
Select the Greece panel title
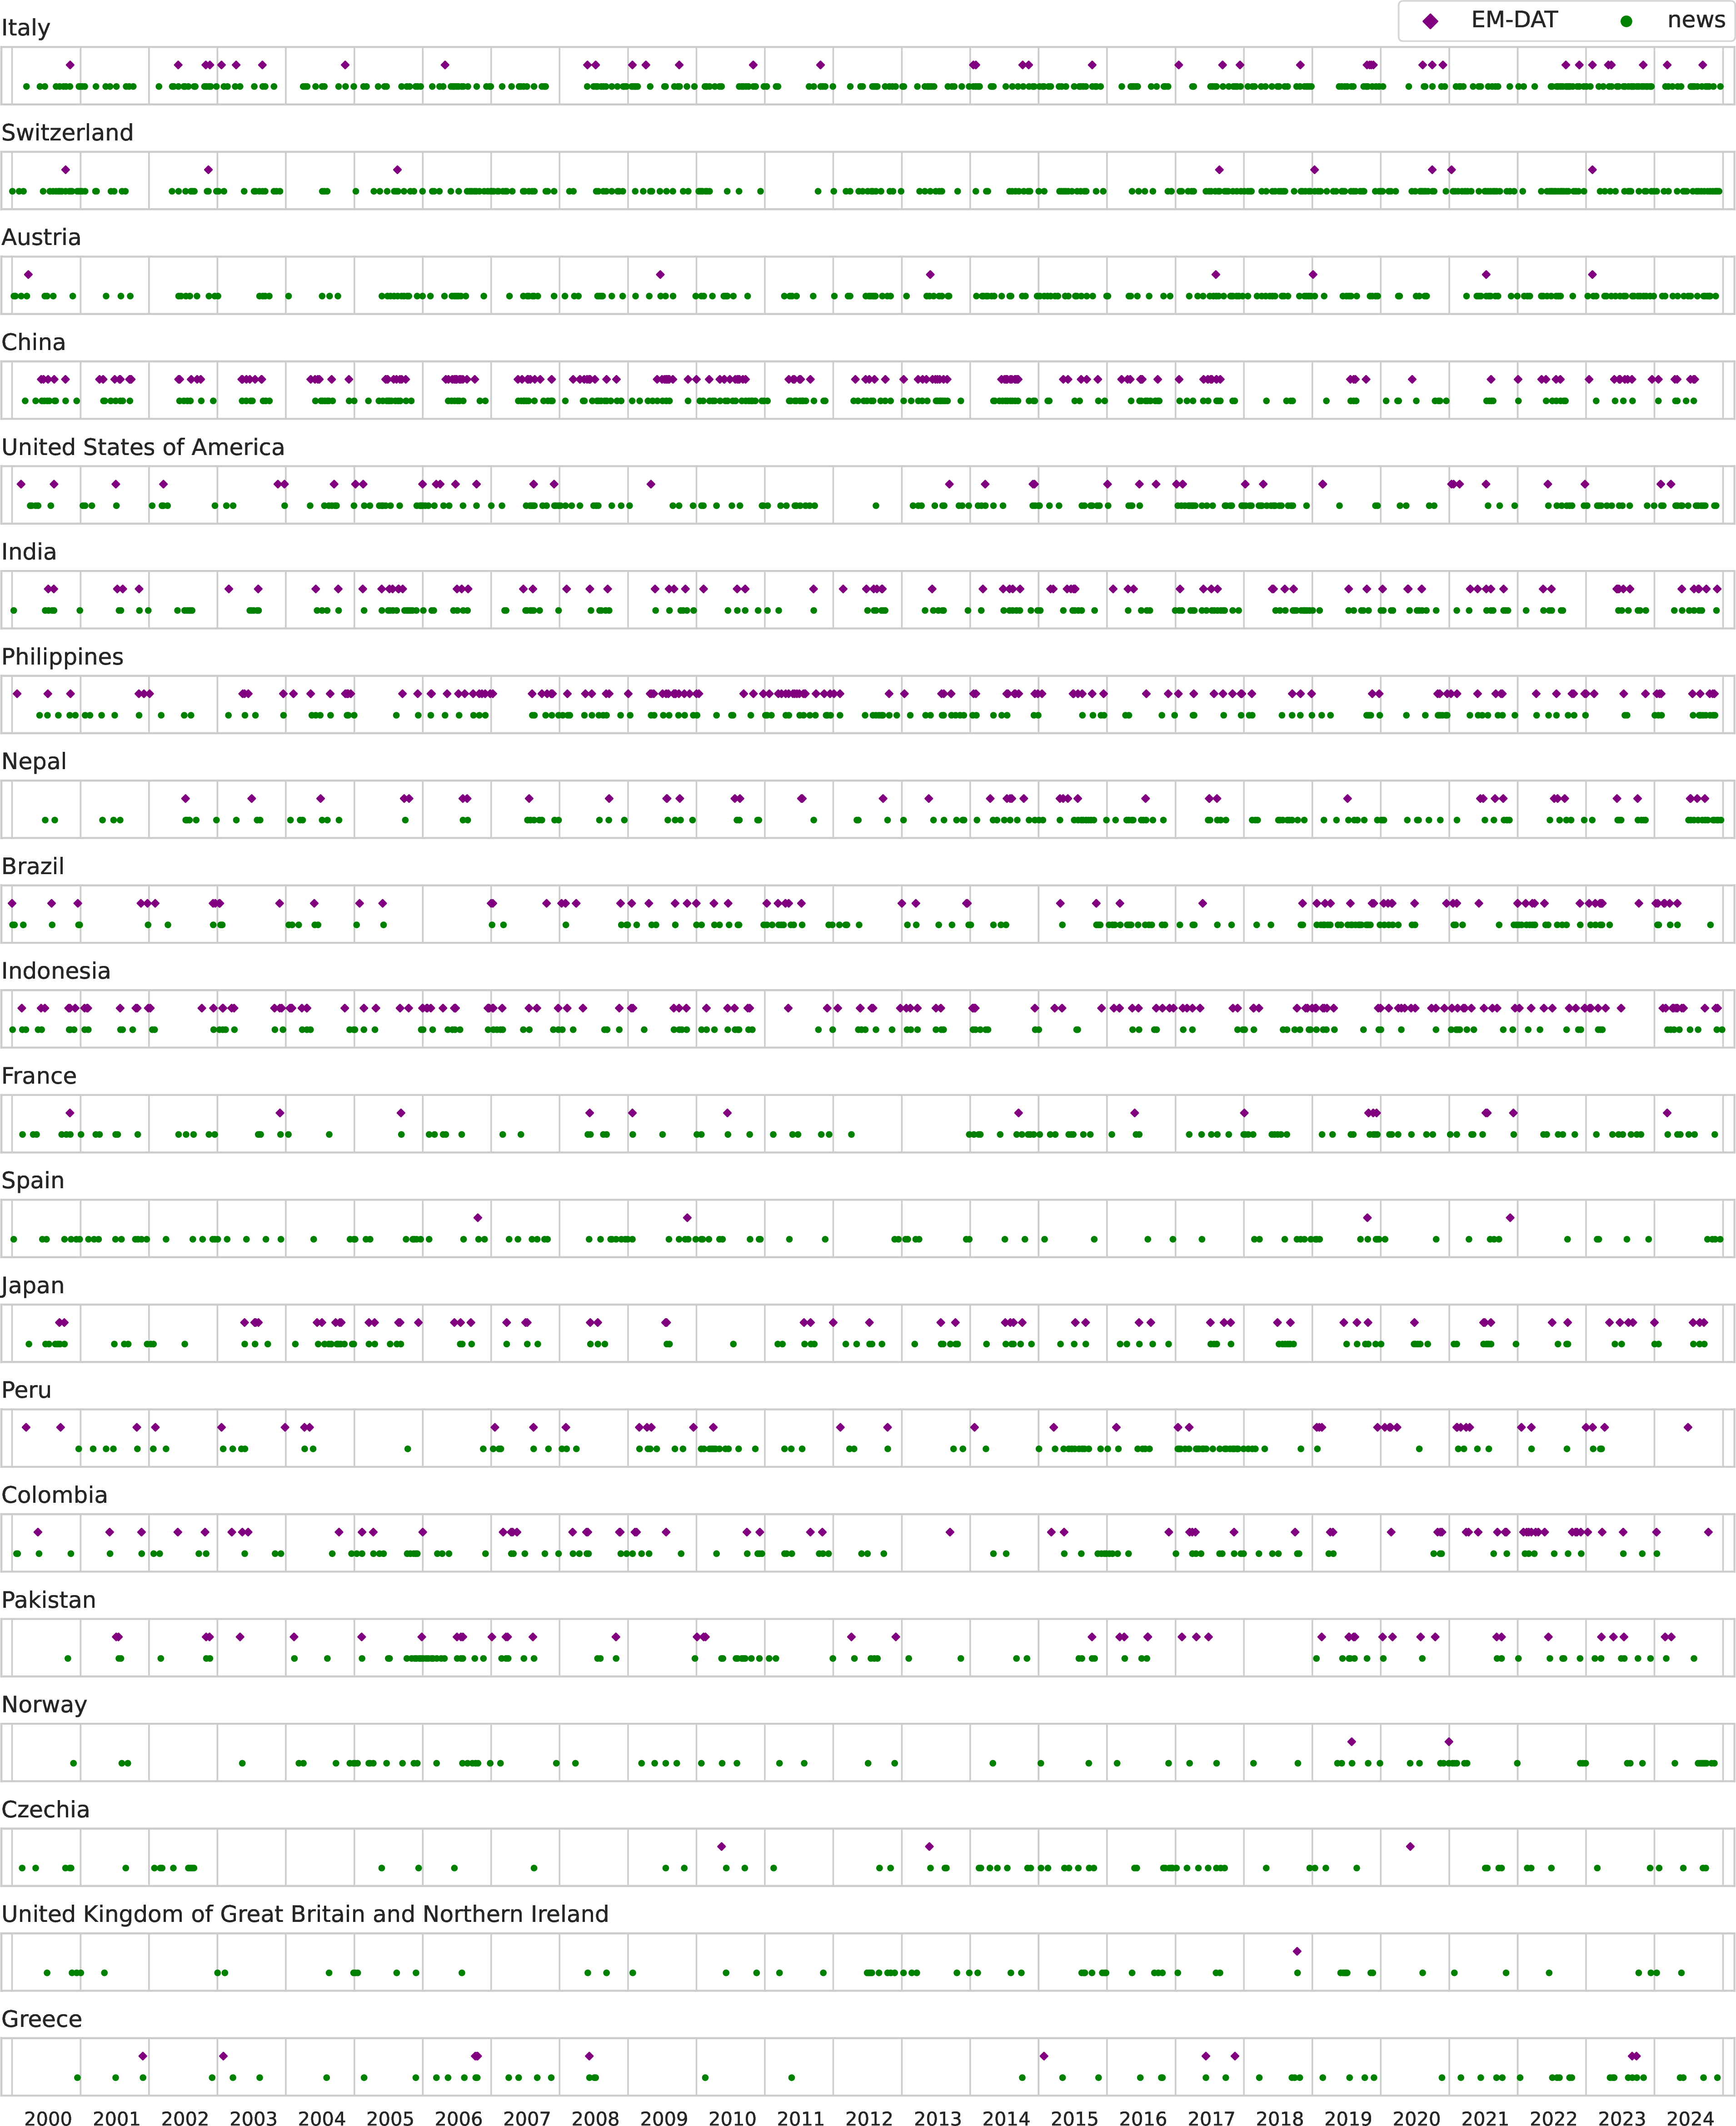tap(42, 2019)
